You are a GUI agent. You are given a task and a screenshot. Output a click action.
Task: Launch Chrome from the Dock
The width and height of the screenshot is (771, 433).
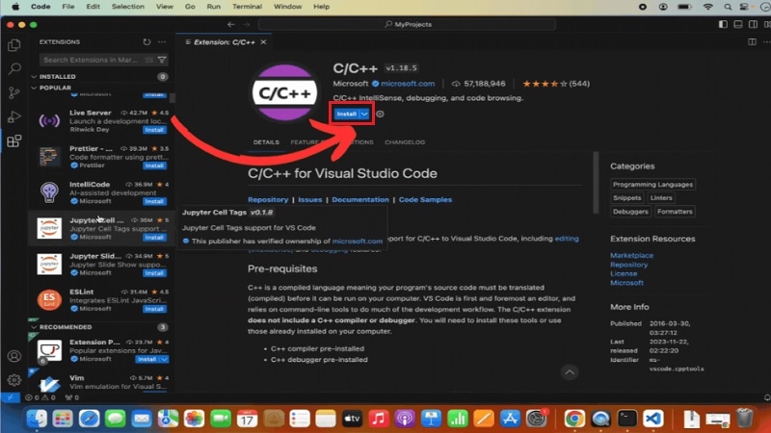[x=574, y=419]
